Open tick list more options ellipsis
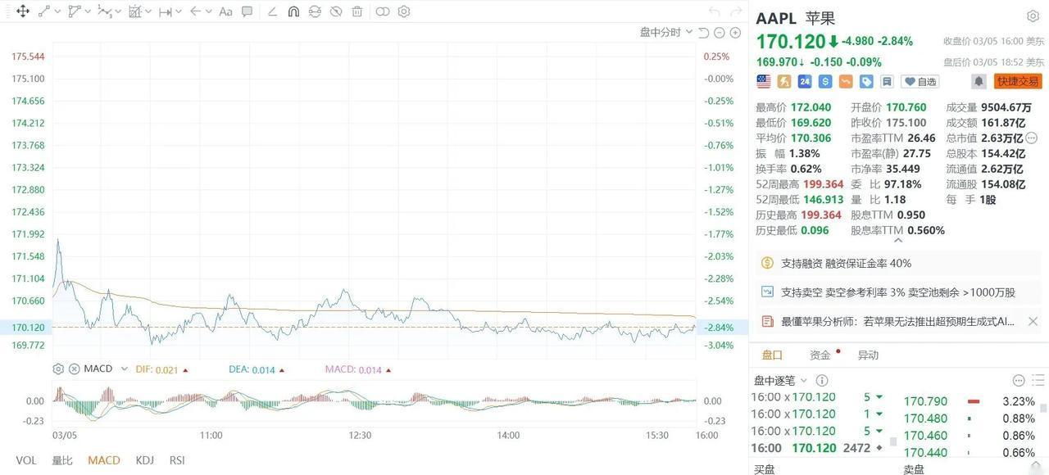The width and height of the screenshot is (1049, 475). coord(1019,380)
